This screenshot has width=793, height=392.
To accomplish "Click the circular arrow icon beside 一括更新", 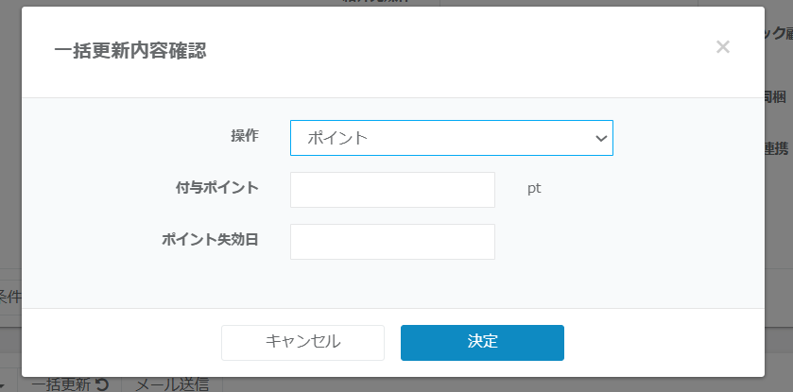I will click(103, 384).
